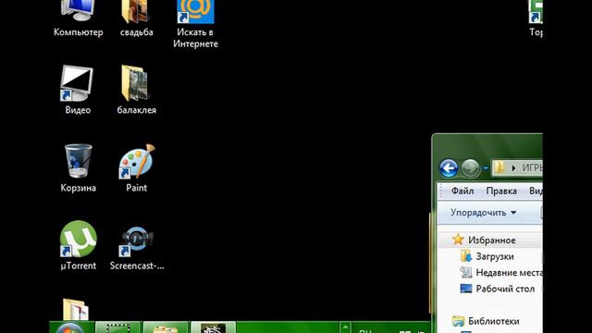Launch the Screencast-O-Matic shortcut
This screenshot has width=592, height=333.
coord(137,248)
